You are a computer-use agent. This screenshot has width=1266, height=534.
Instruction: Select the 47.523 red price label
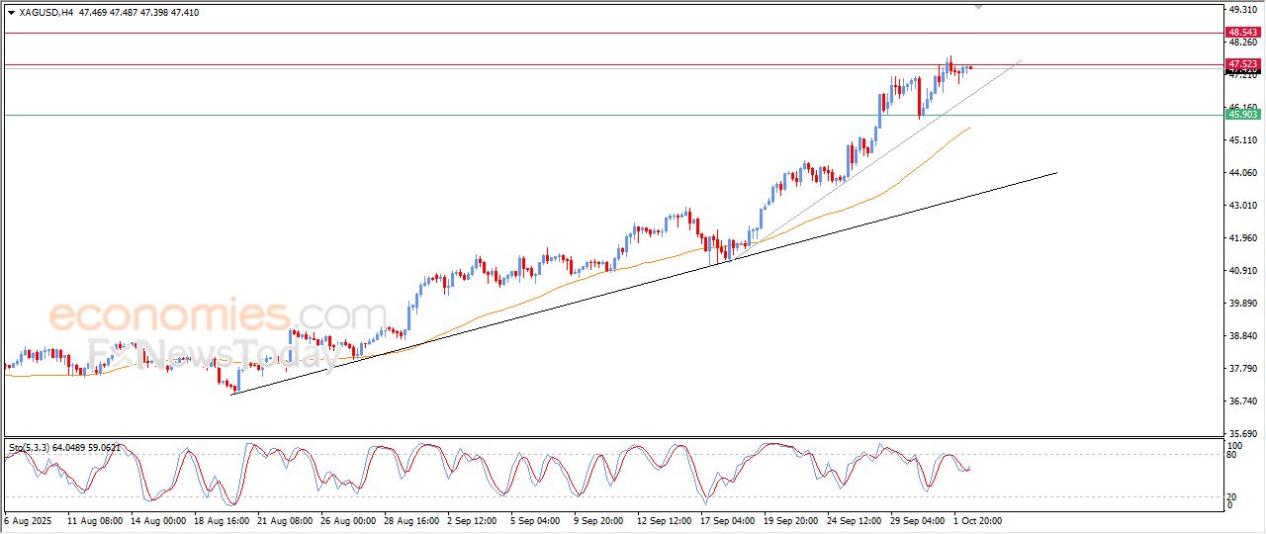(x=1242, y=64)
